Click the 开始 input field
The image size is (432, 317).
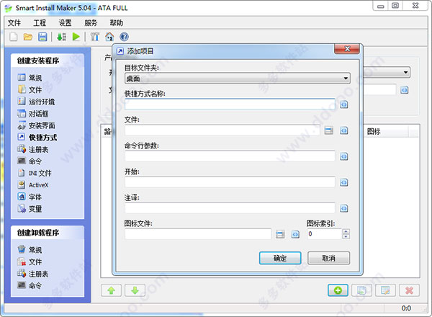(x=230, y=182)
